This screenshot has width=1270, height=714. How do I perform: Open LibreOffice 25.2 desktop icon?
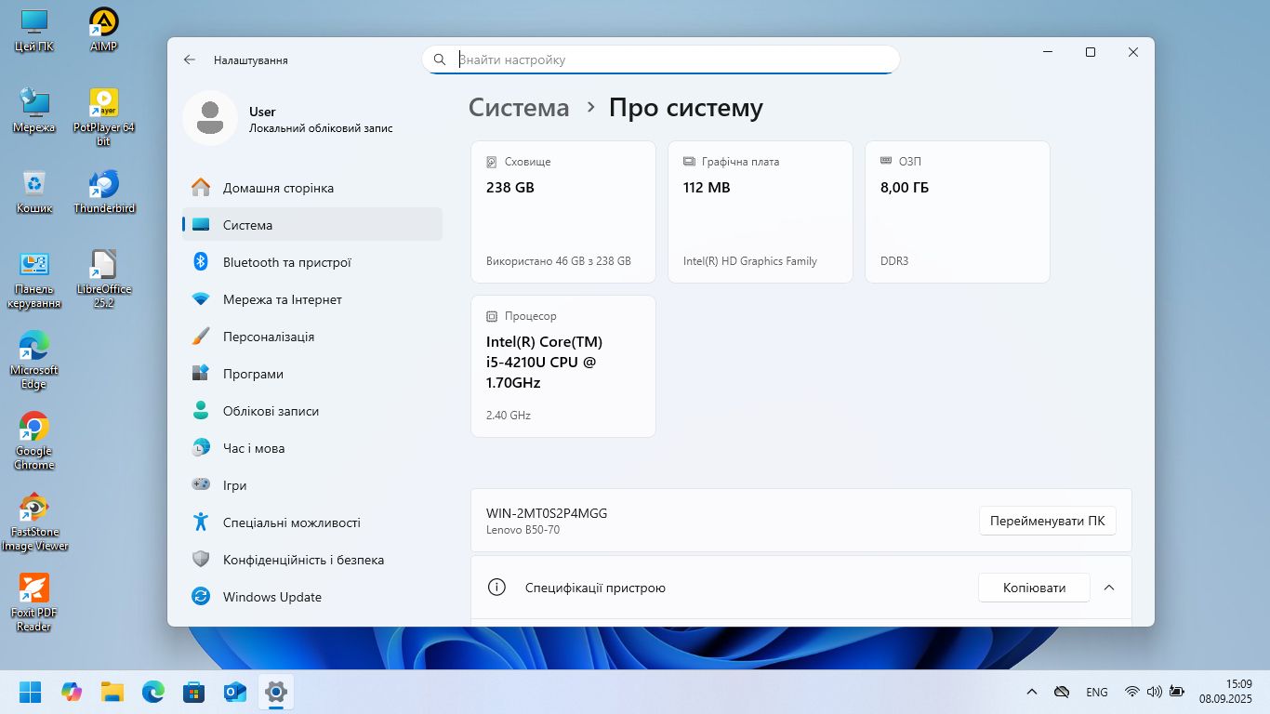point(103,279)
